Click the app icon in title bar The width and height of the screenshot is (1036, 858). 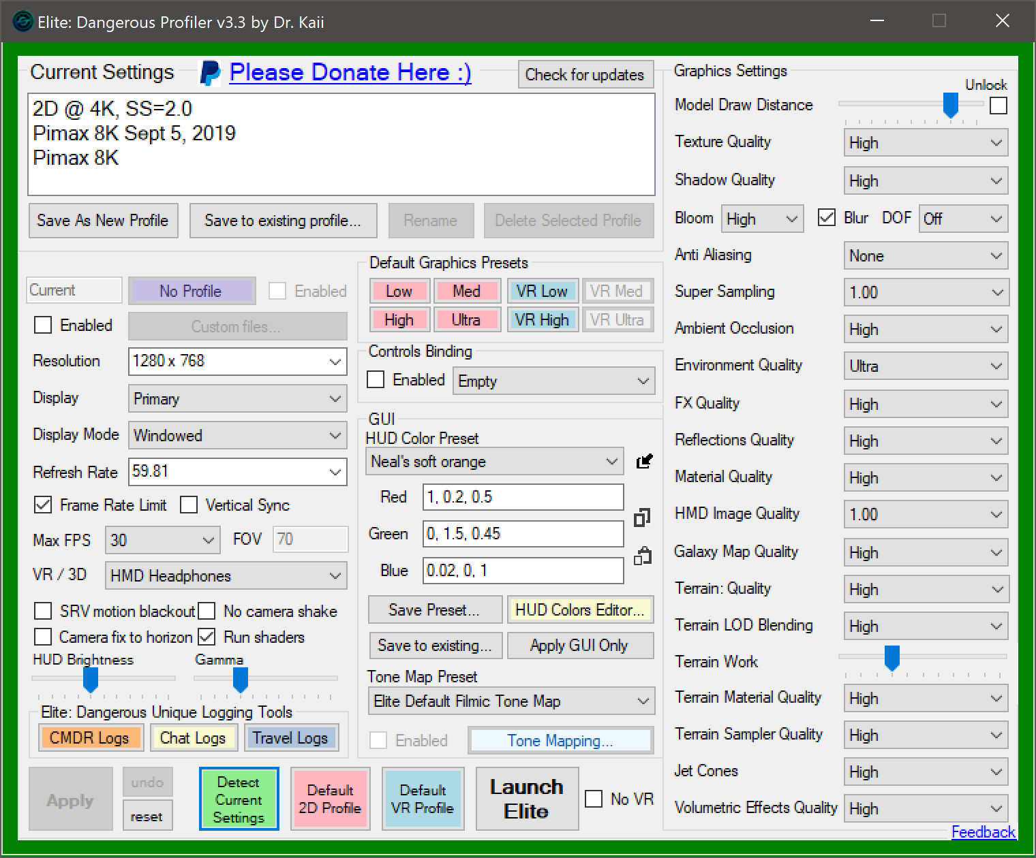click(x=22, y=21)
